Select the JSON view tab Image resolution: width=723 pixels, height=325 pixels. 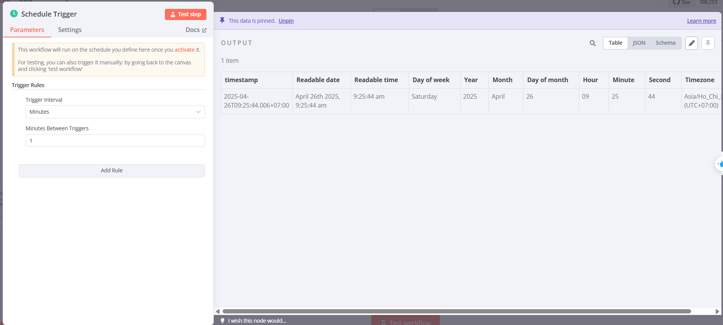click(x=639, y=43)
